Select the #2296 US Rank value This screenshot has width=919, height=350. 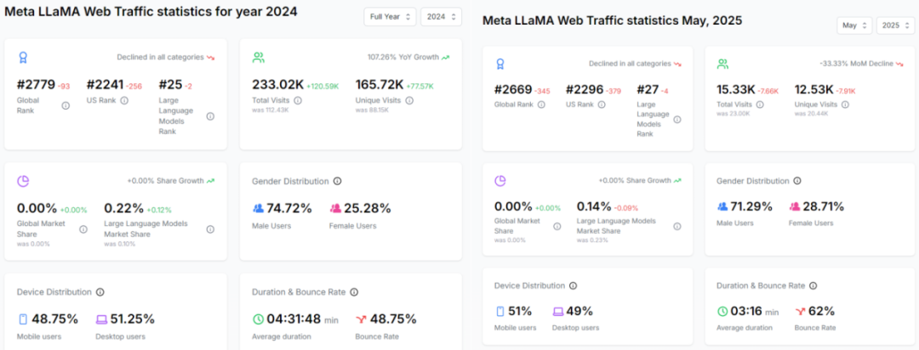click(x=585, y=90)
